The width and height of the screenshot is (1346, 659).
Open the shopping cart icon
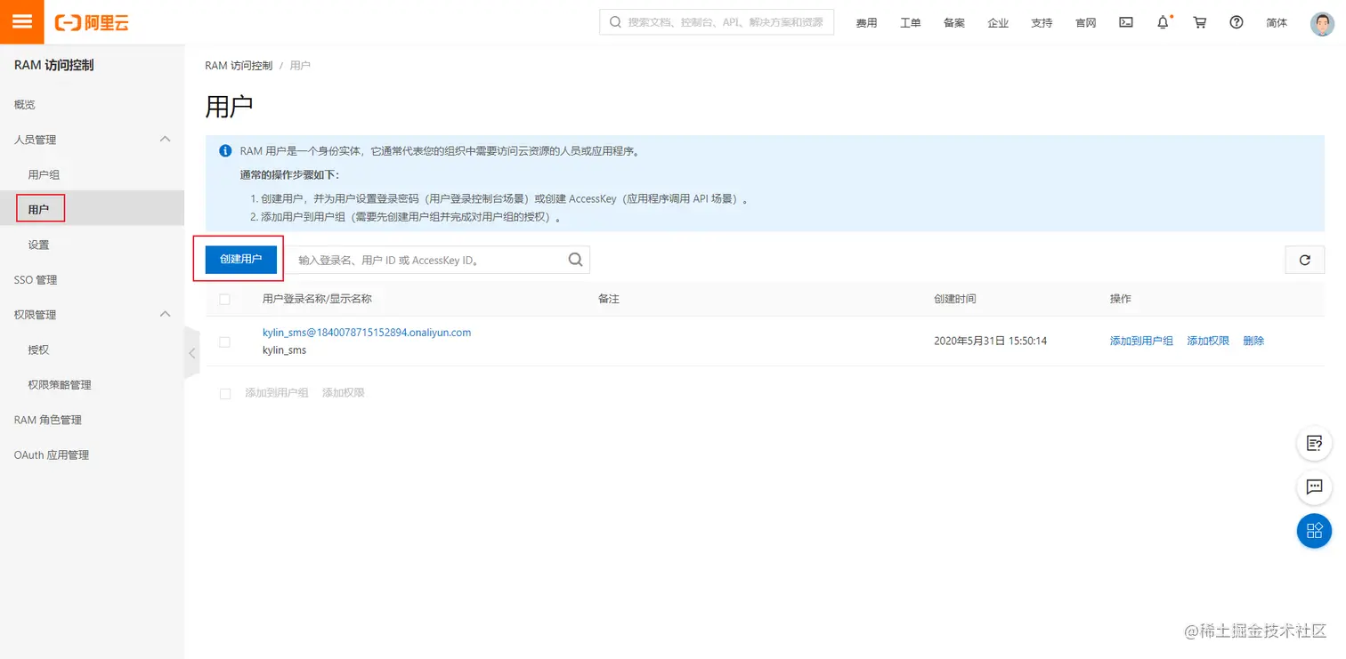click(1199, 23)
